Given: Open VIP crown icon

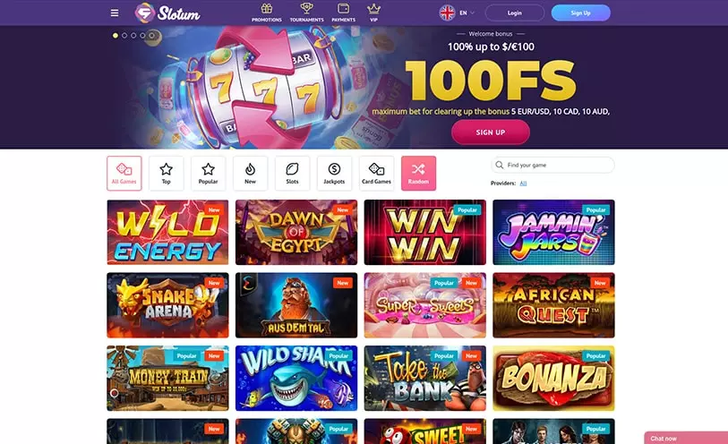Looking at the screenshot, I should click(373, 8).
